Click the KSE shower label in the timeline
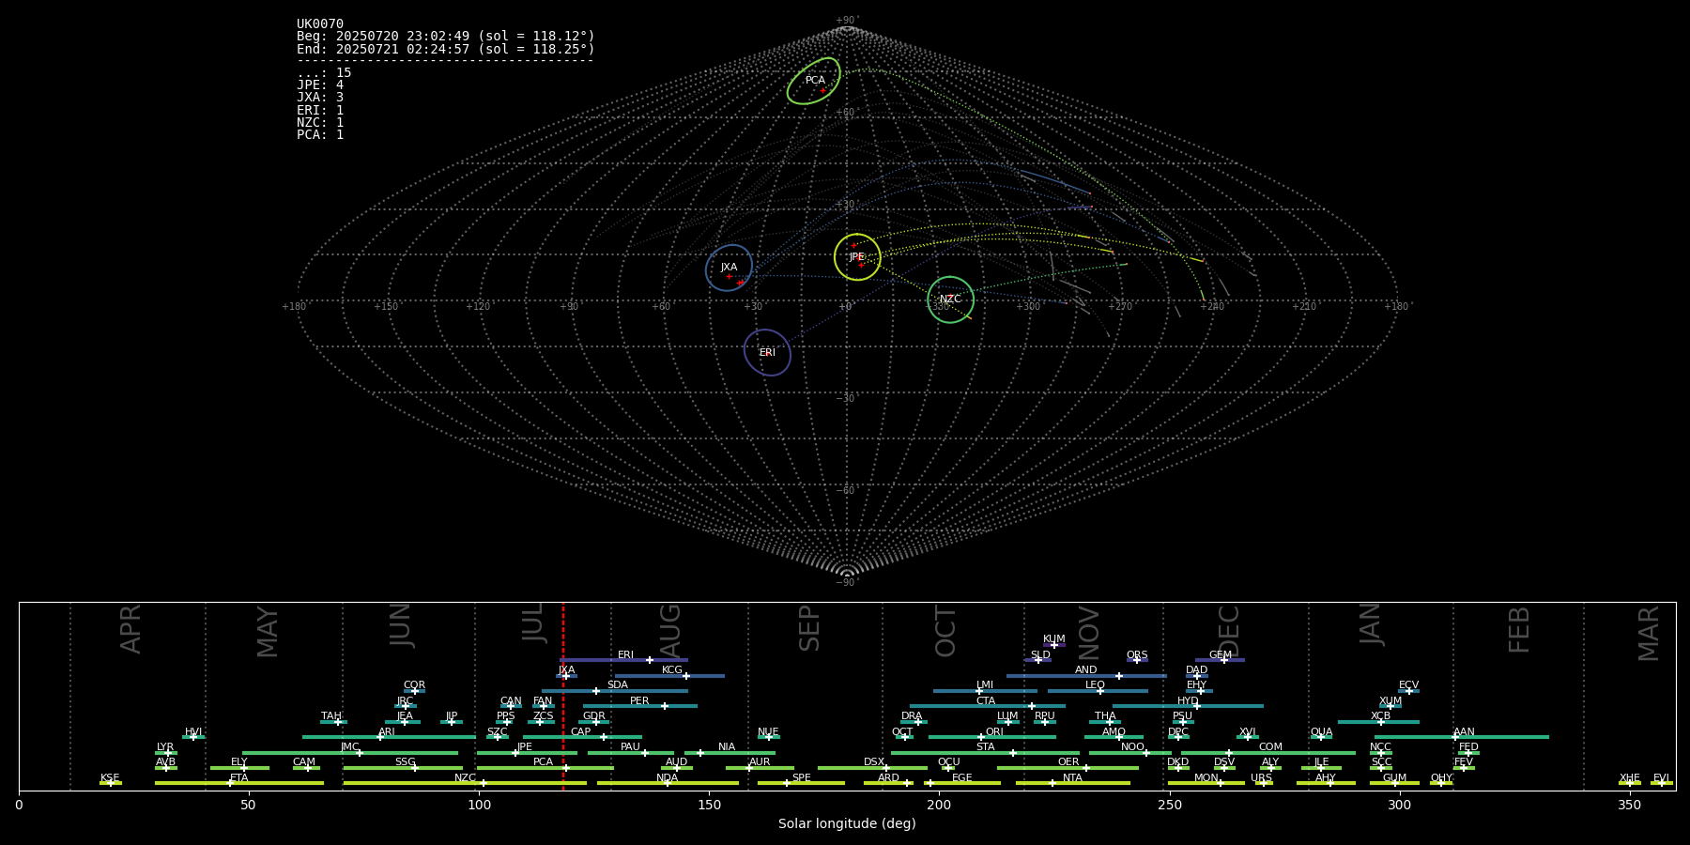The image size is (1690, 845). pyautogui.click(x=110, y=778)
